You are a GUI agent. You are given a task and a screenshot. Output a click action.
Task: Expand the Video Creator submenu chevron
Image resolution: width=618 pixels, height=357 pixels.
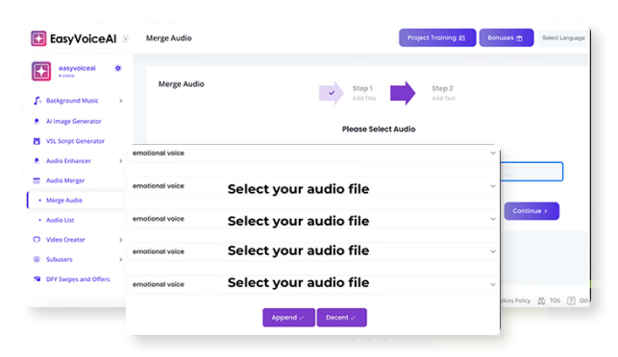121,239
